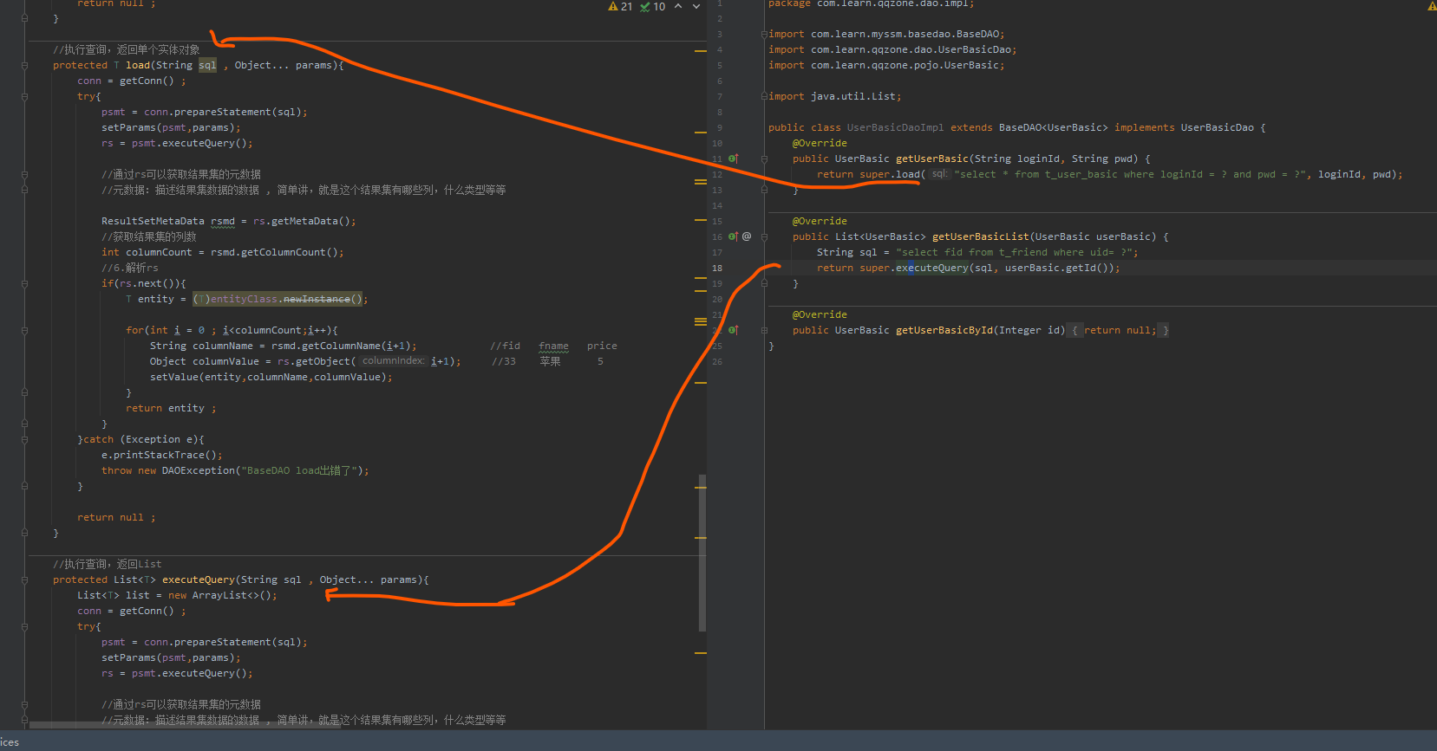Click 'BaseDAO<UserBasic>' in the extends clause
The height and width of the screenshot is (751, 1437).
(x=1053, y=127)
